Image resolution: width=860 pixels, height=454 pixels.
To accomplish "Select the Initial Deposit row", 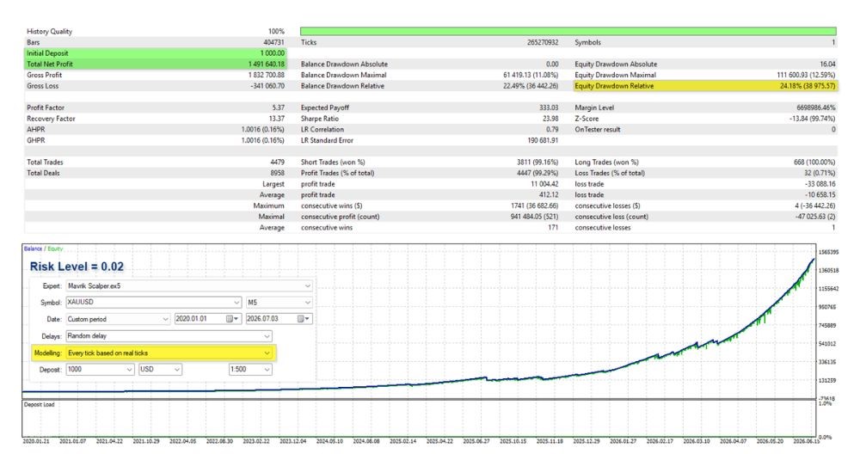I will click(x=156, y=53).
